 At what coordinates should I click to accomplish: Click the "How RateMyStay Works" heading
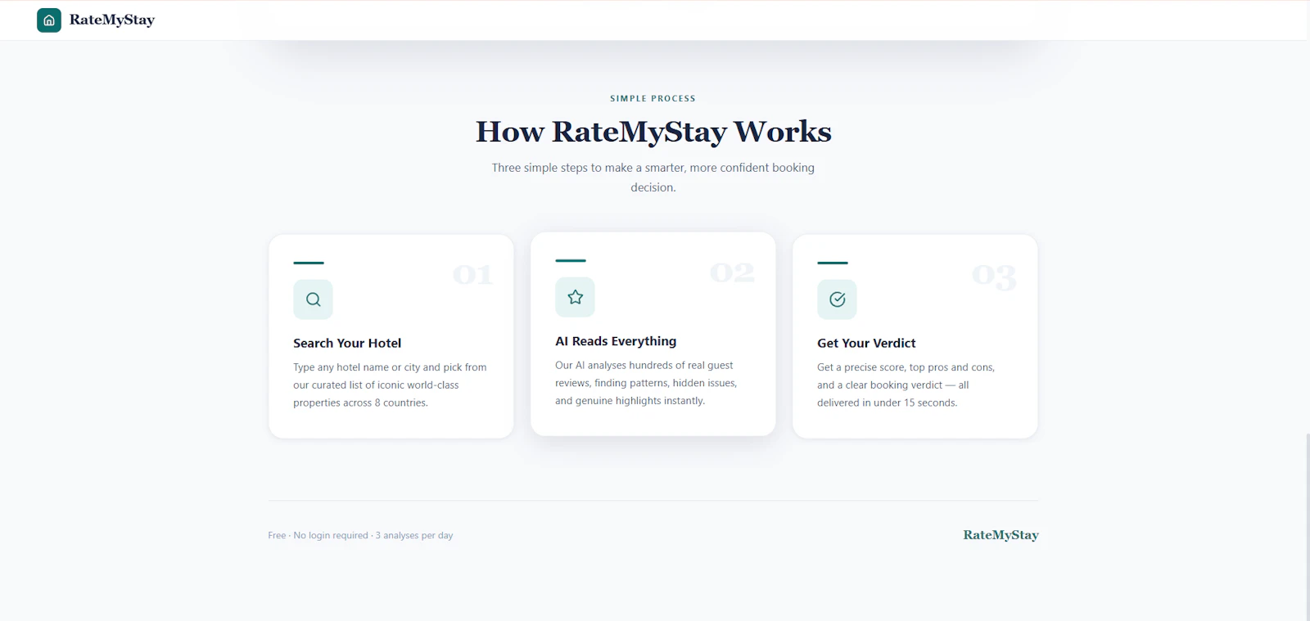tap(653, 132)
